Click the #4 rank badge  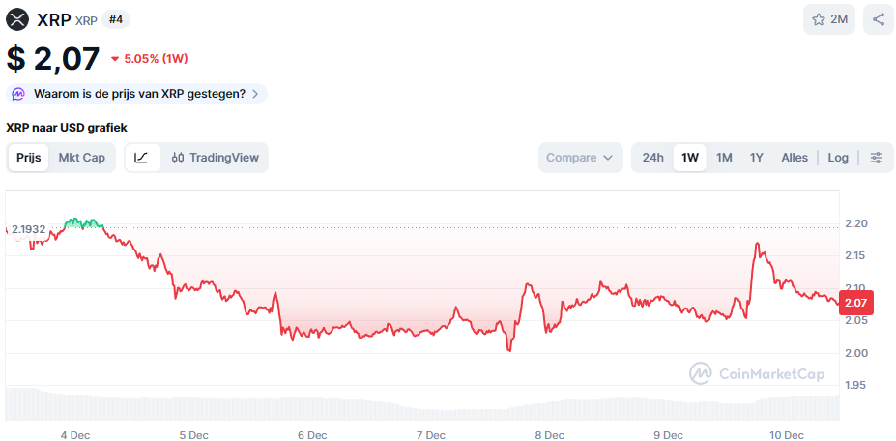116,19
